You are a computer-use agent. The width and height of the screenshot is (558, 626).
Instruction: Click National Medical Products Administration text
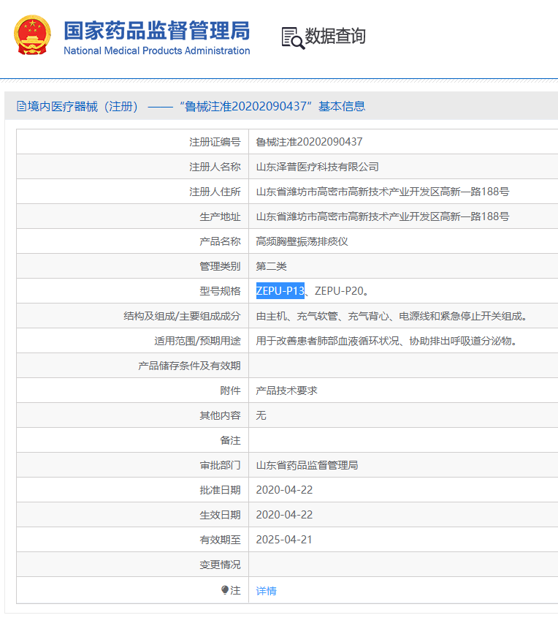157,50
